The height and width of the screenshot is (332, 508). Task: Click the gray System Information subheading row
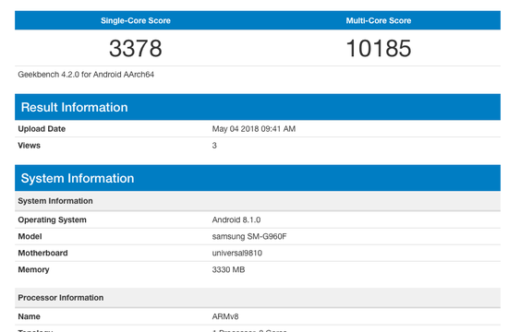[x=258, y=201]
